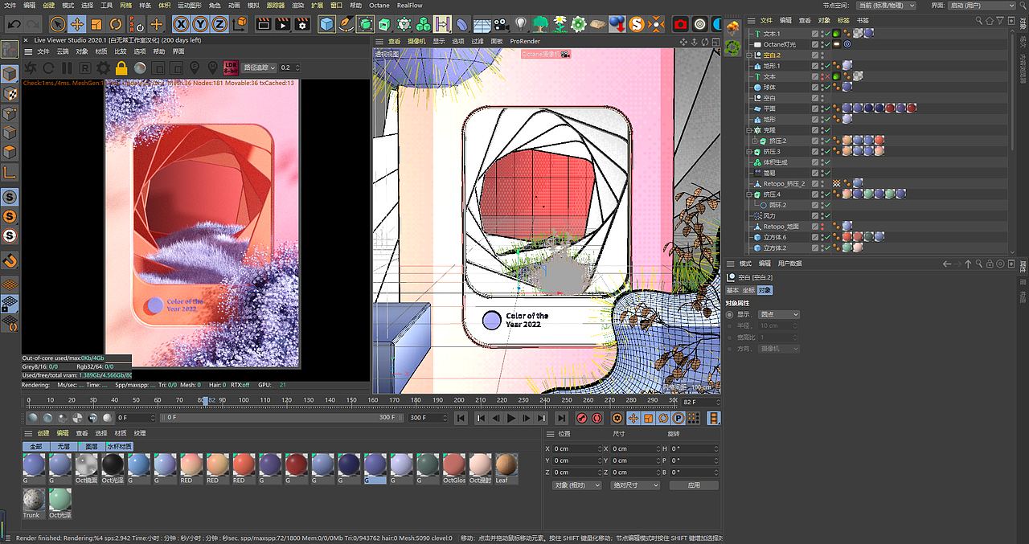Viewport: 1029px width, 544px height.
Task: Open the 运动图形 menu
Action: [x=190, y=6]
